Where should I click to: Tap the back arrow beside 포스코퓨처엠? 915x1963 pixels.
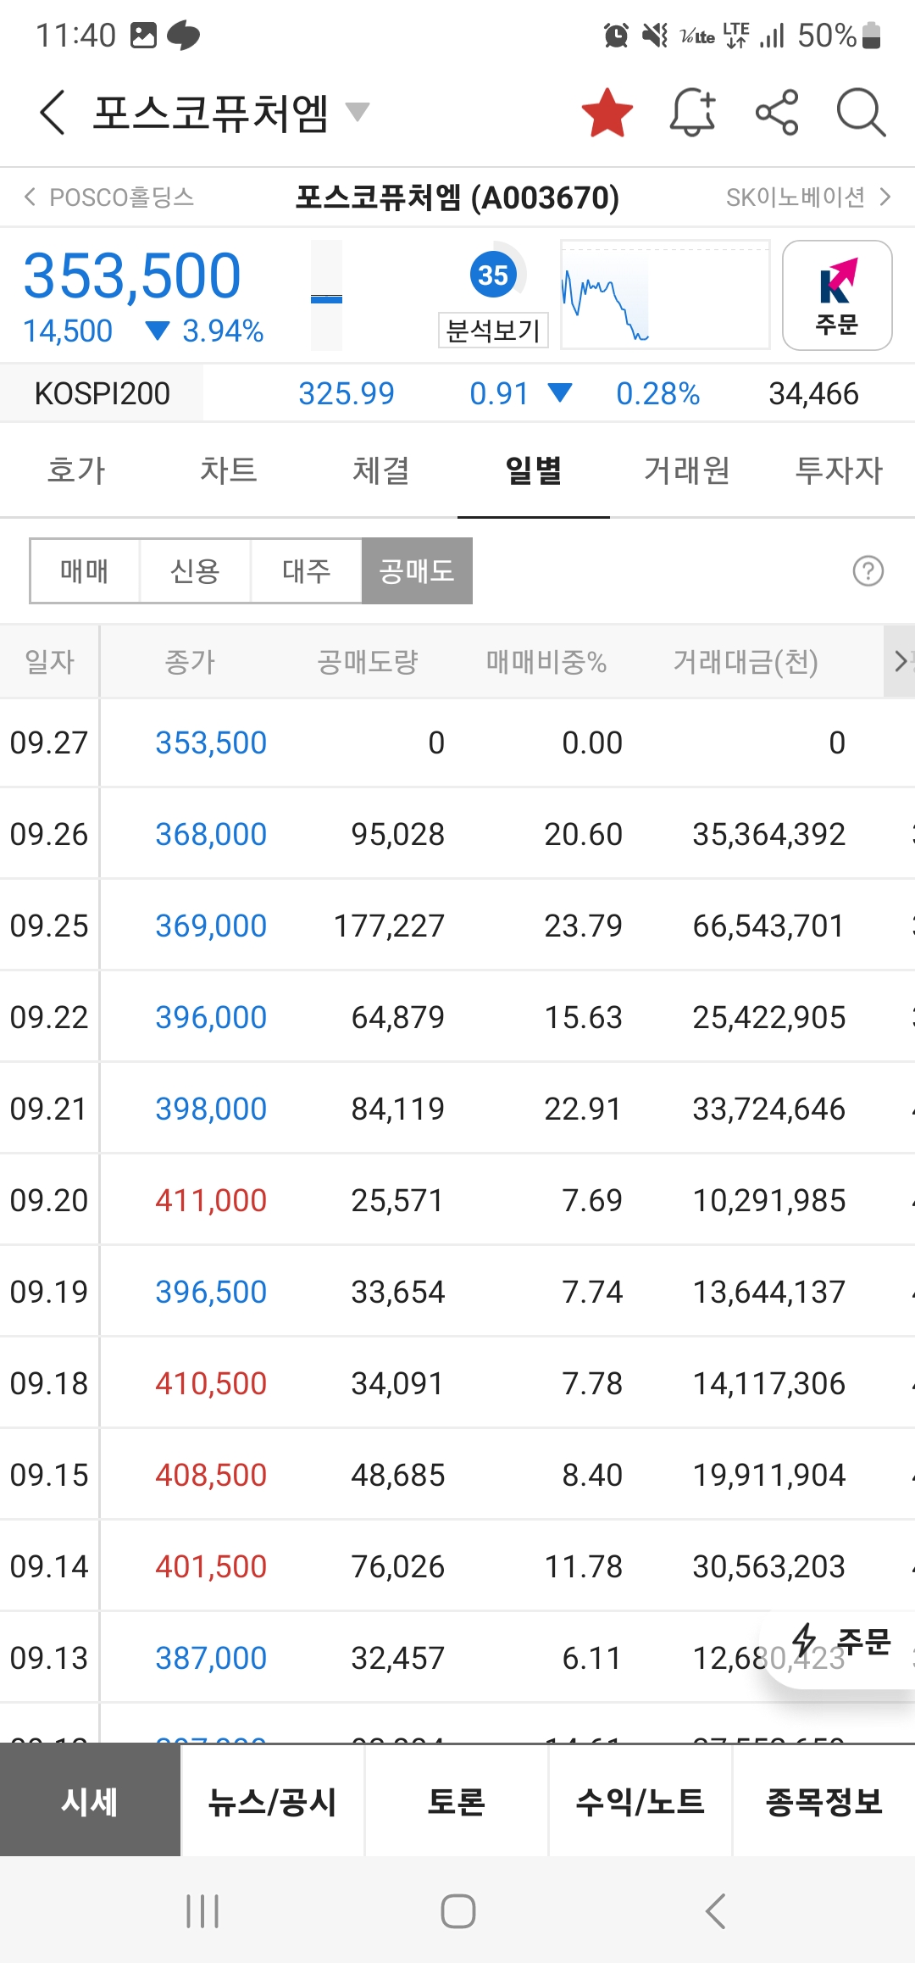pyautogui.click(x=53, y=112)
